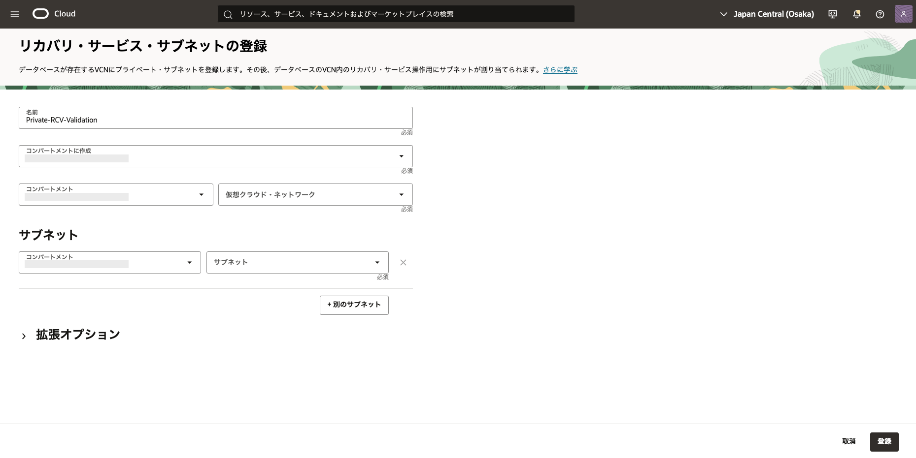Open the user profile avatar menu
Image resolution: width=916 pixels, height=458 pixels.
(x=903, y=14)
